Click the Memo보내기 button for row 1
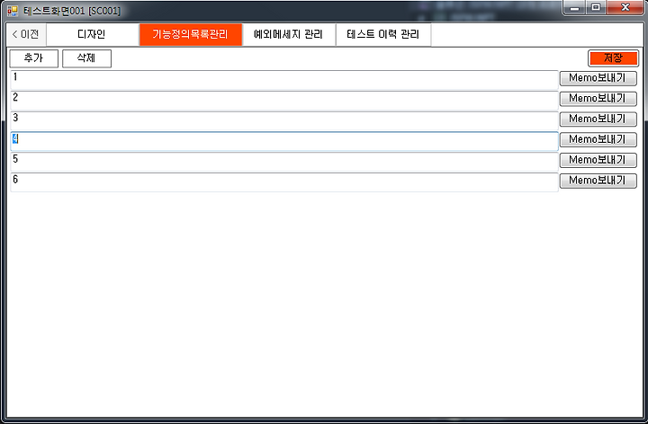This screenshot has height=424, width=648. click(x=598, y=78)
